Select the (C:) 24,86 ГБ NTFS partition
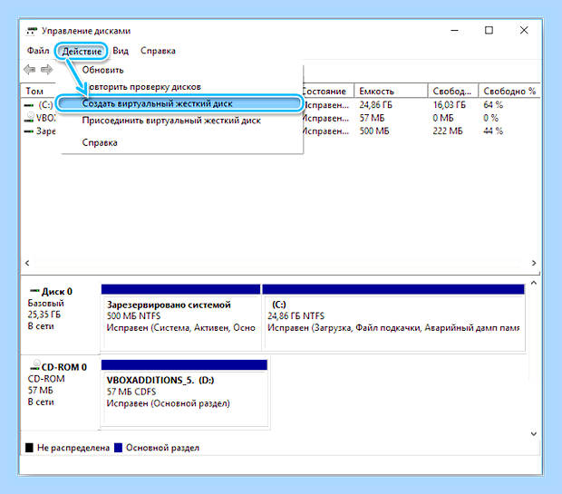Screen dimensions: 562x494 tap(393, 317)
